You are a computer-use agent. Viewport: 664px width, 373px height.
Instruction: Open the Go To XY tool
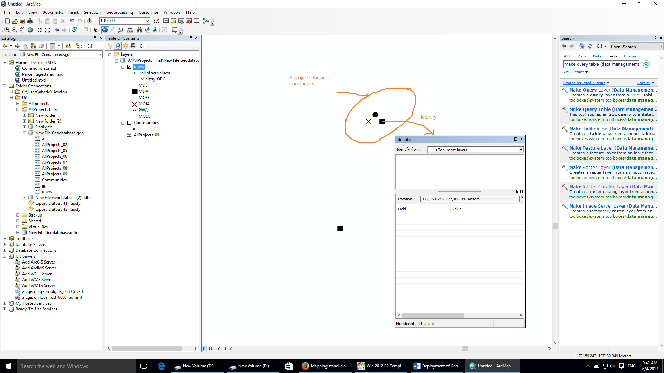point(155,30)
